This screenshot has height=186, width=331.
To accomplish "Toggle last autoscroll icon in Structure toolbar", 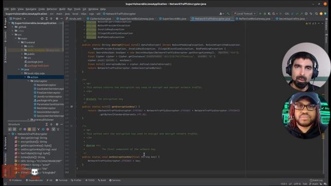I will point(58,129).
